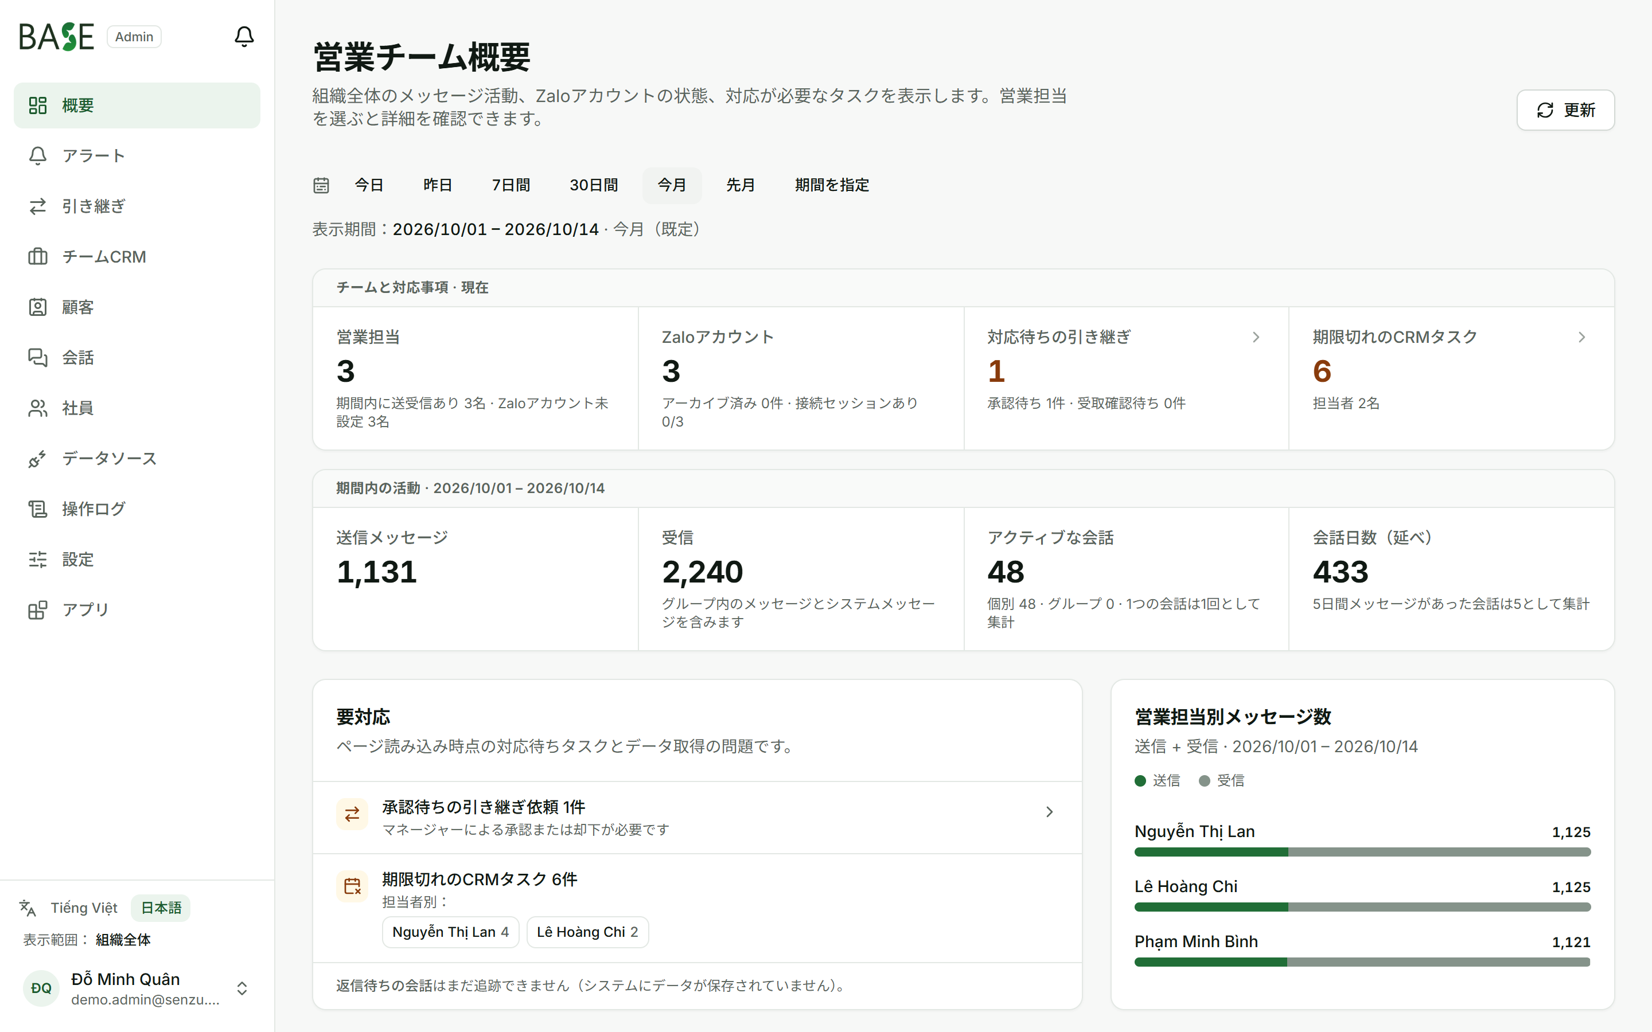Click the BASE logo

click(x=57, y=37)
